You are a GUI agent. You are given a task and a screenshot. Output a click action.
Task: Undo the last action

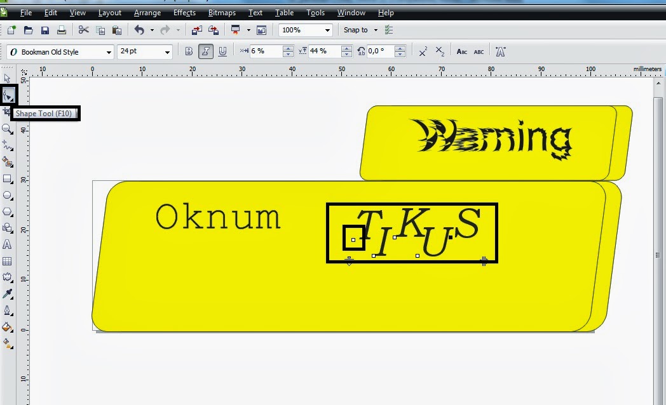[139, 30]
